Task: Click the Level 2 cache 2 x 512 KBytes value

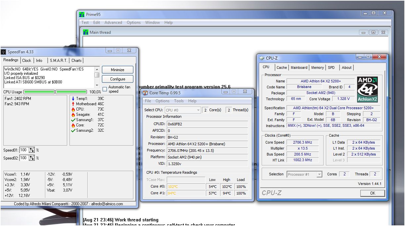Action: (364, 154)
